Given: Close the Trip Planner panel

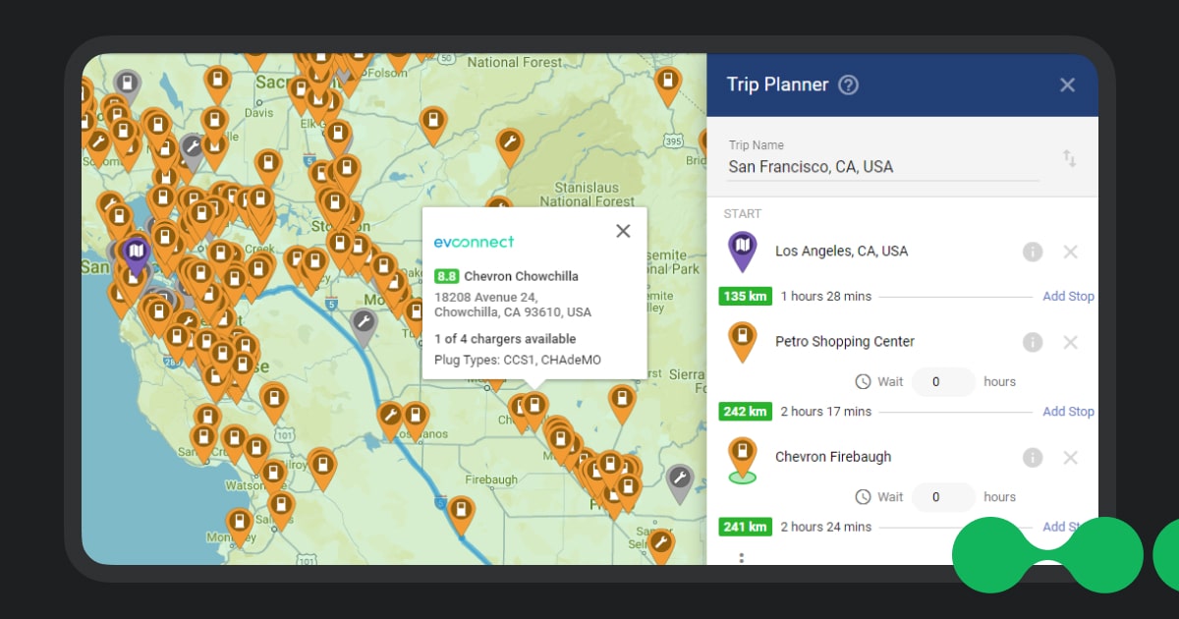Looking at the screenshot, I should pos(1067,84).
